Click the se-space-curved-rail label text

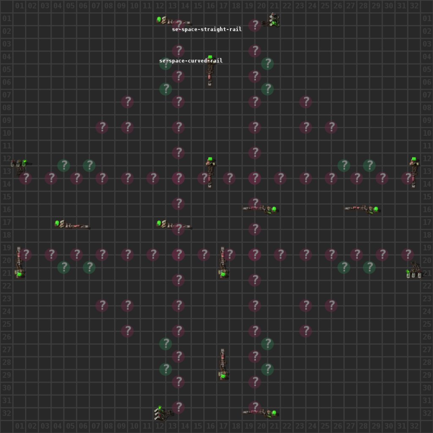(191, 61)
